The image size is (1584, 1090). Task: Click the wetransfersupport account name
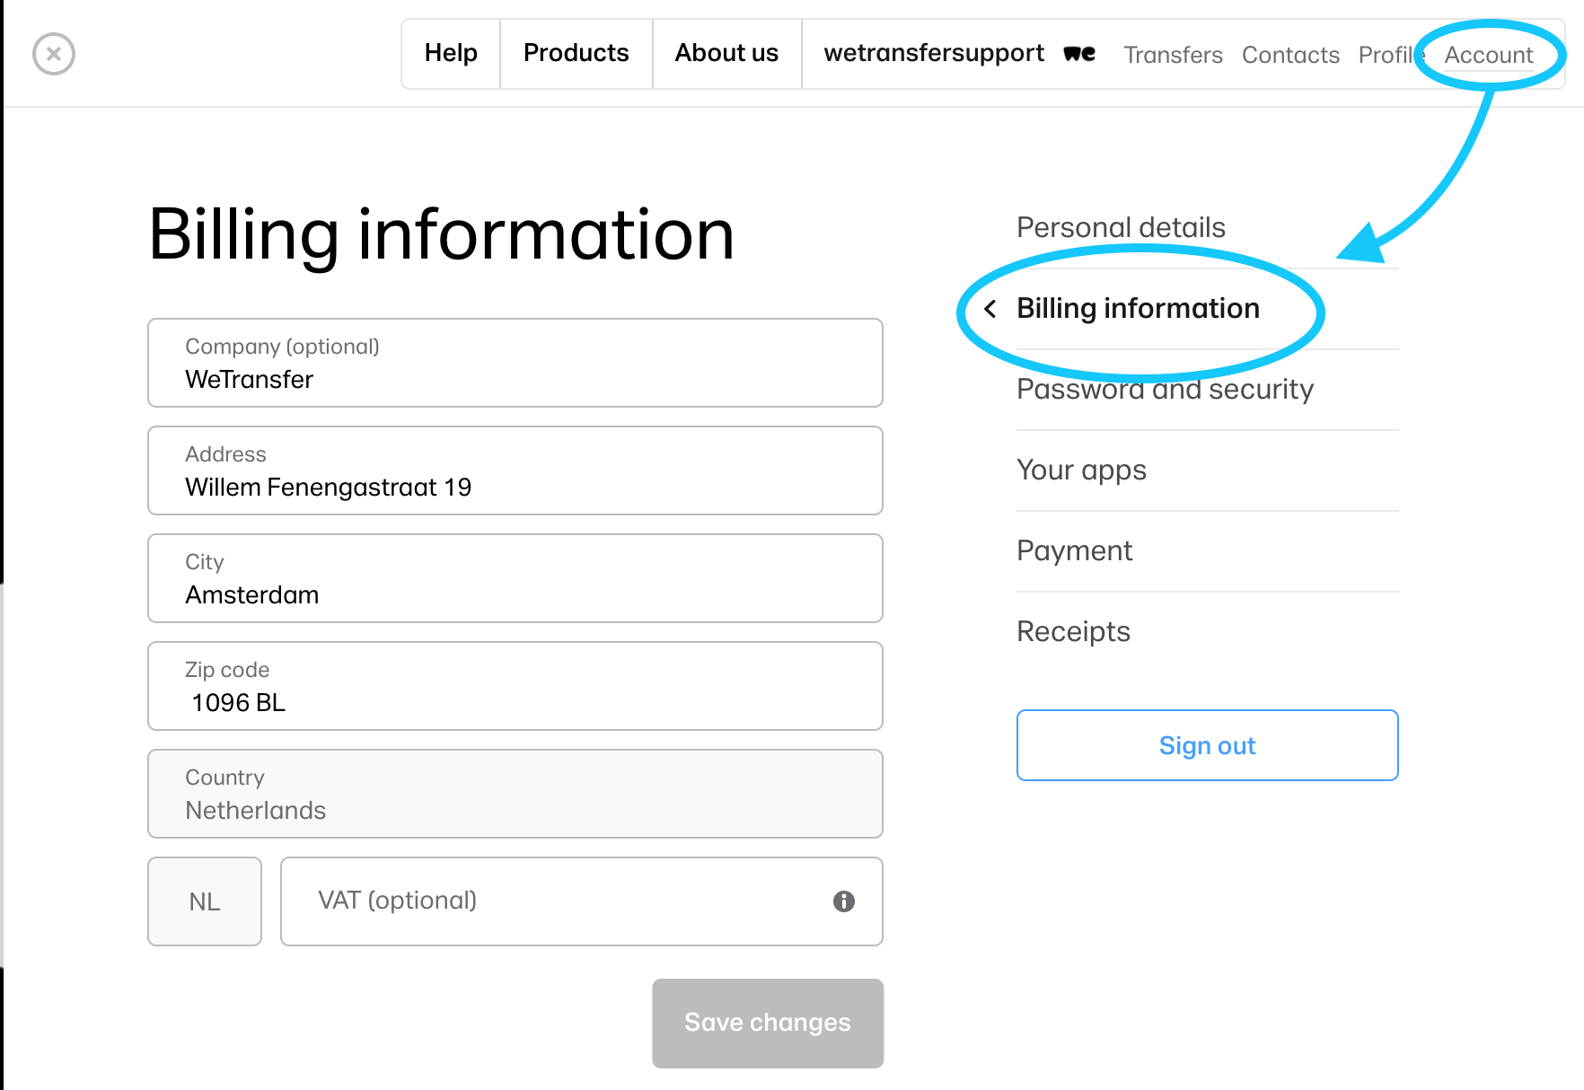[x=934, y=53]
